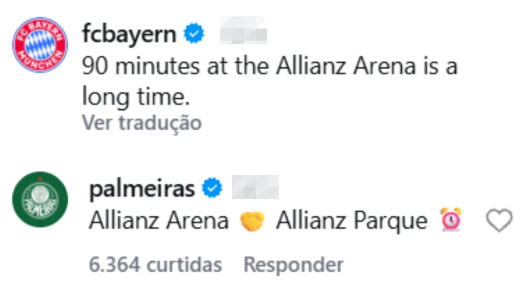Viewport: 524px width, 295px height.
Task: Click the verified badge beside palmeiras
Action: click(212, 189)
